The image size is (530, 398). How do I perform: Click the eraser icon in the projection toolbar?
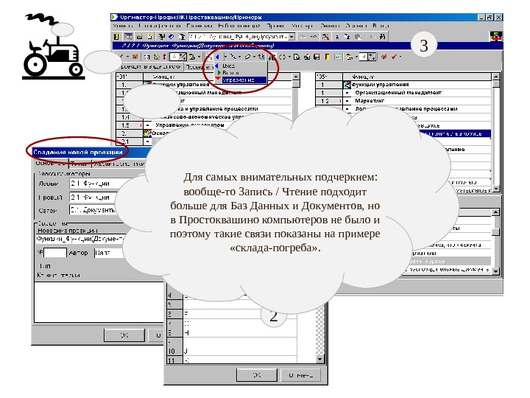(x=247, y=57)
